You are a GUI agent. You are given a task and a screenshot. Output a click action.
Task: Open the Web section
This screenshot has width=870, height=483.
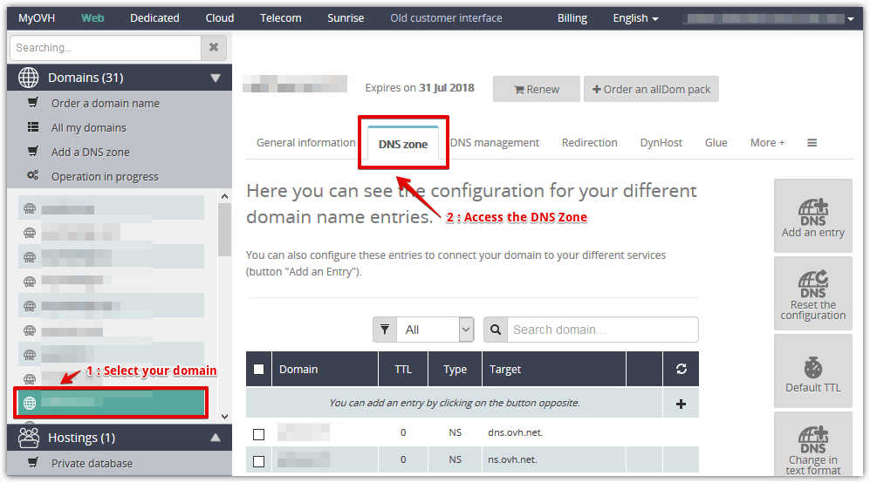92,18
